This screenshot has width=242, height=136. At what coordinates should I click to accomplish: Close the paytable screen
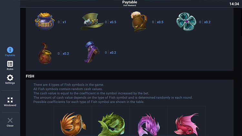10,122
